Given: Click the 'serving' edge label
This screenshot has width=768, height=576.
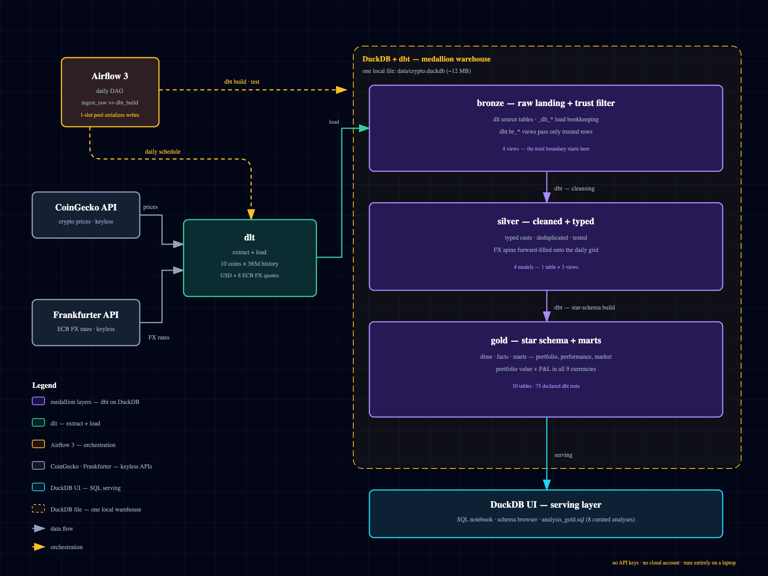Looking at the screenshot, I should point(563,455).
